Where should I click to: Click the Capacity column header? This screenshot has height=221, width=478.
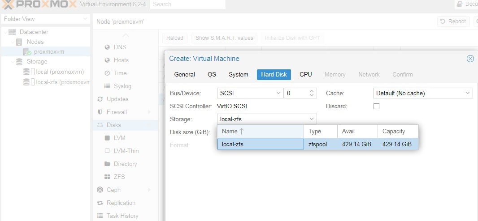pos(398,132)
